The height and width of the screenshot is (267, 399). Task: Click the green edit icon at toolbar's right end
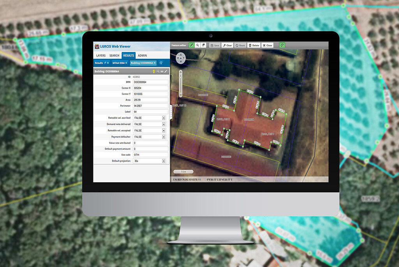tap(282, 45)
